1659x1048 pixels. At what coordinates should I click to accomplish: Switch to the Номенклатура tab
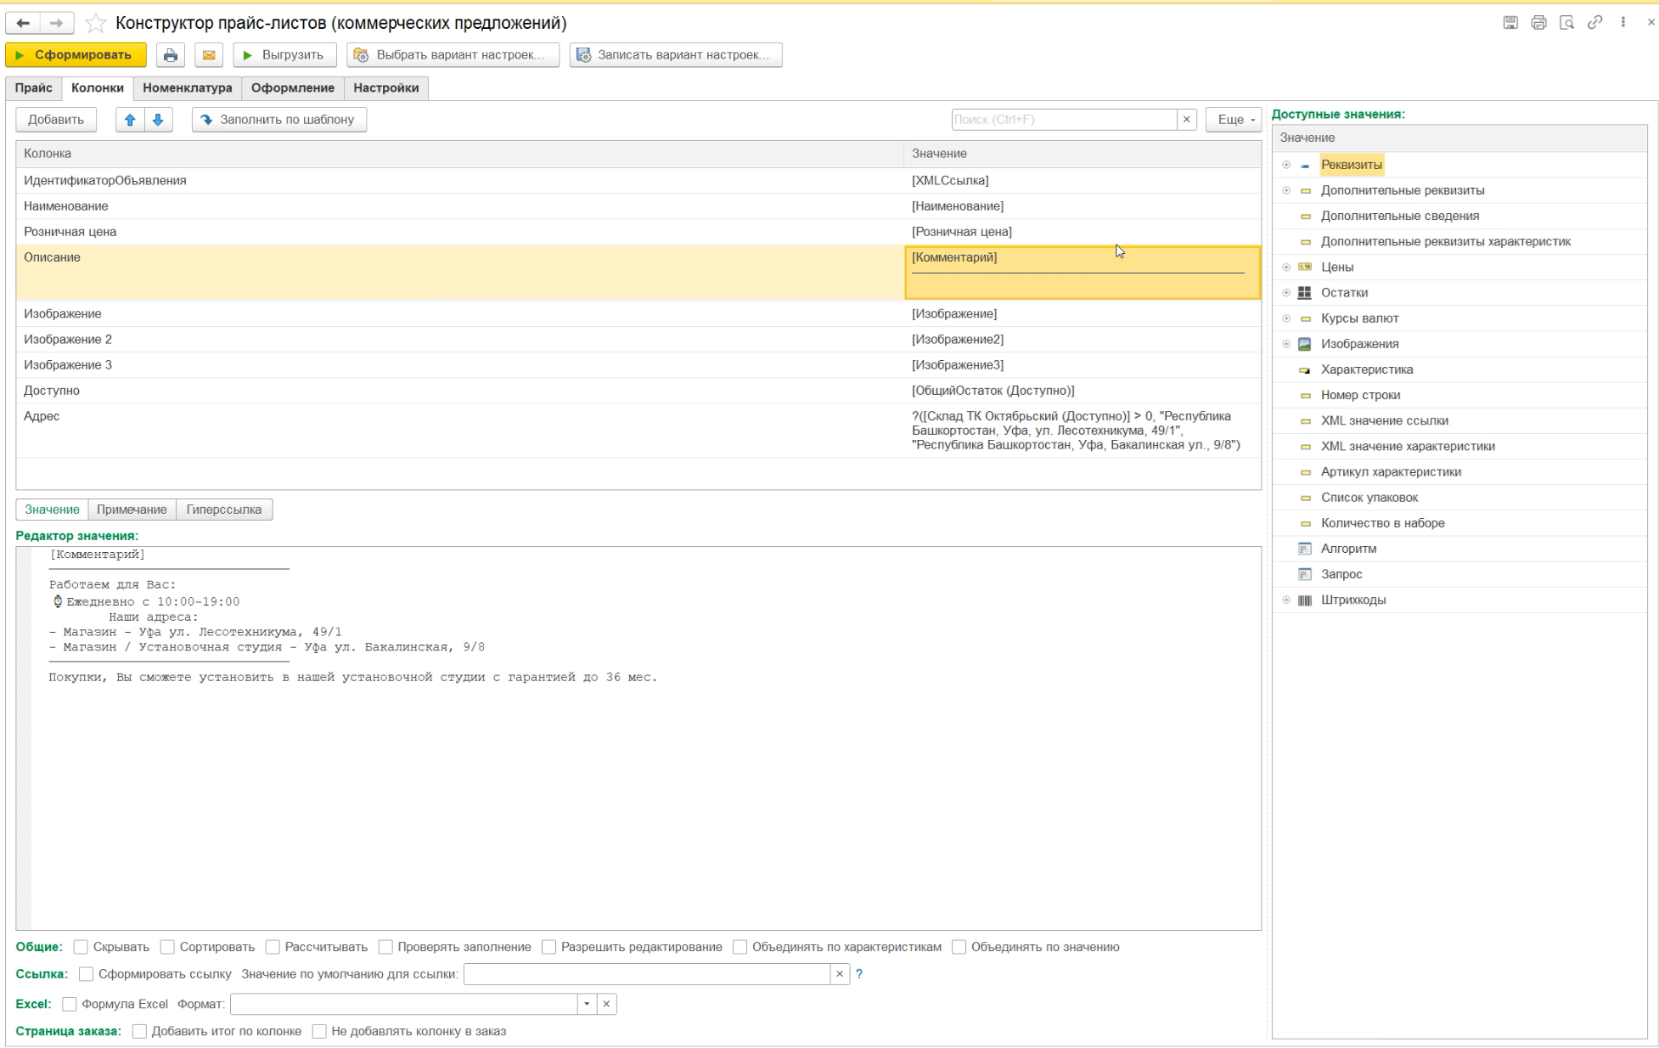[187, 87]
